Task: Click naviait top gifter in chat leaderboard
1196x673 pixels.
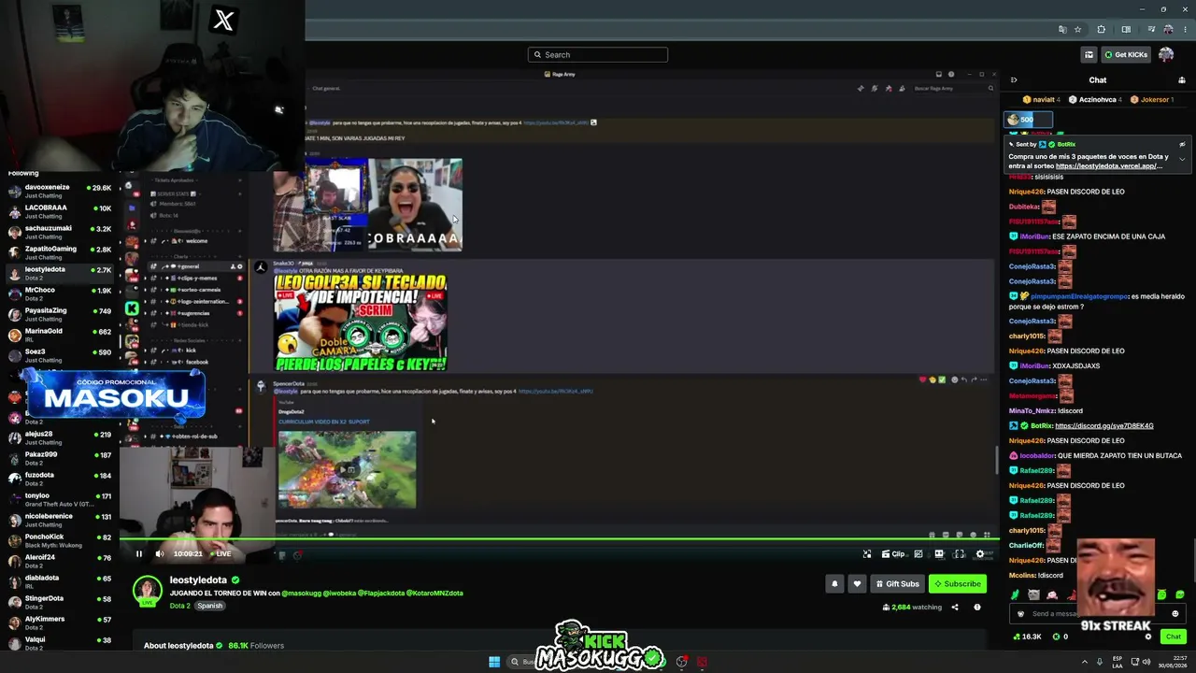Action: tap(1042, 99)
